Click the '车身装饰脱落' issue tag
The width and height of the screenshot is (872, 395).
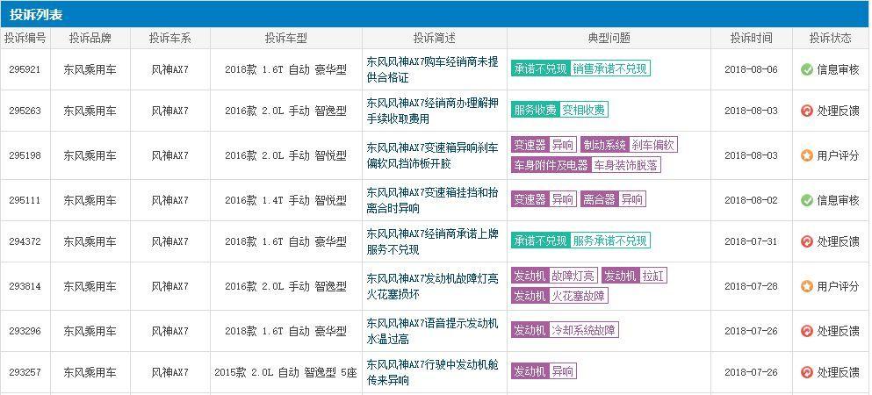click(625, 164)
